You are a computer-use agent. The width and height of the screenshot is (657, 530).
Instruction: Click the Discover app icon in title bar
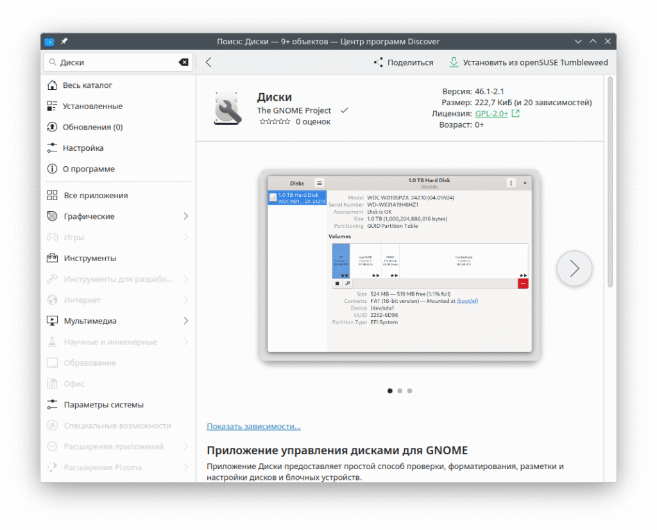pos(49,42)
